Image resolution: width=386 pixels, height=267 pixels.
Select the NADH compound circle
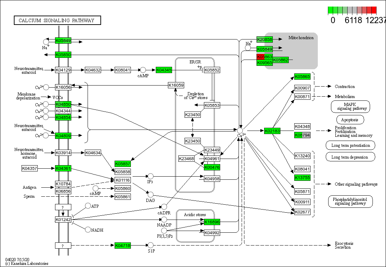(88, 230)
